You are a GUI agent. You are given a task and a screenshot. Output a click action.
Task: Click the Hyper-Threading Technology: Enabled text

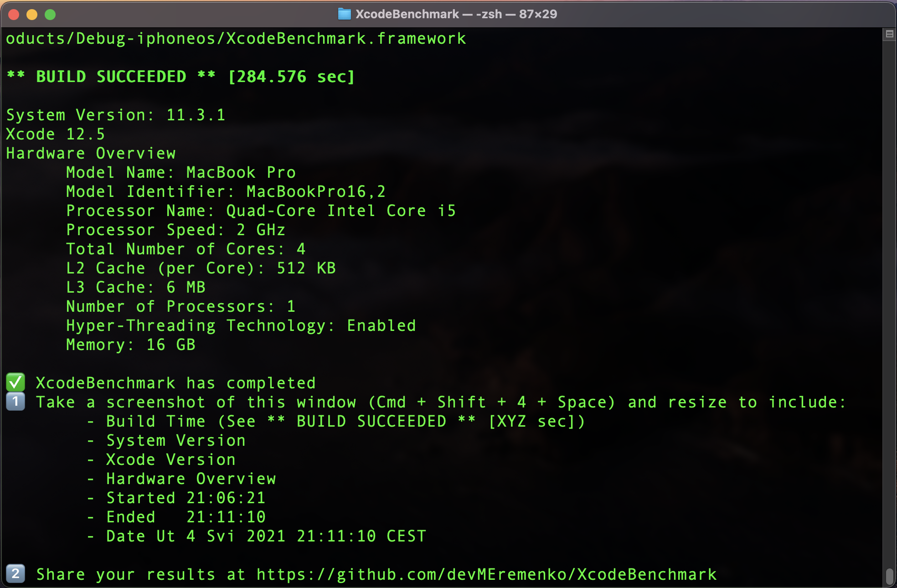241,325
